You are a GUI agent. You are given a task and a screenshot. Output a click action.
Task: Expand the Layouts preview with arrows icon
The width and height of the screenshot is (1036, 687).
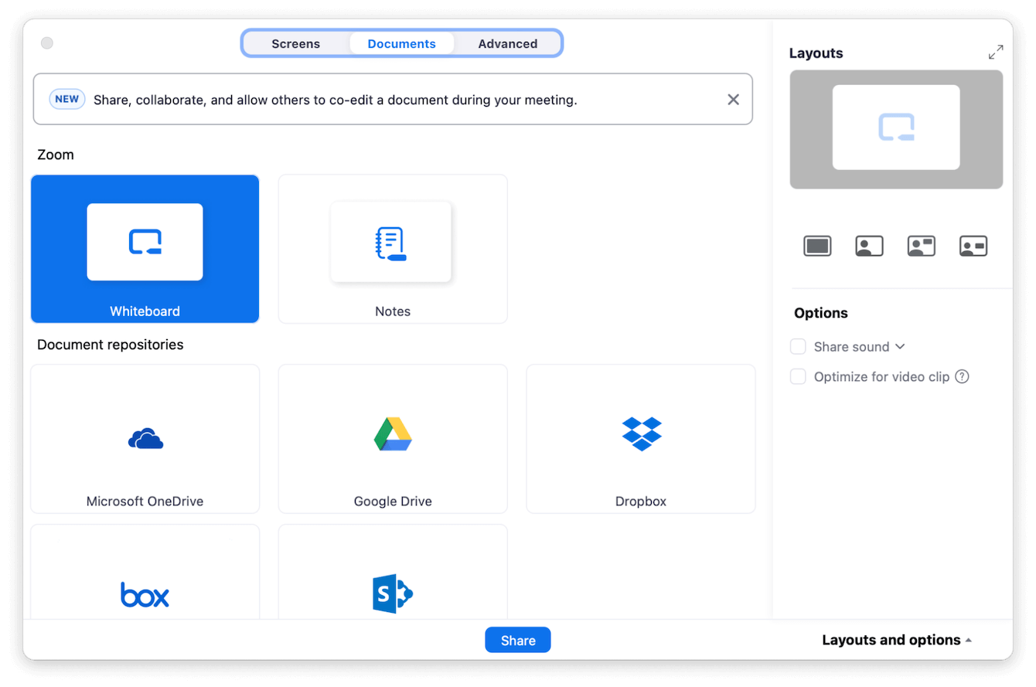996,53
